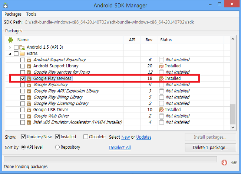
Task: Click the Android 1.5 (API 3) folder icon
Action: [22, 47]
